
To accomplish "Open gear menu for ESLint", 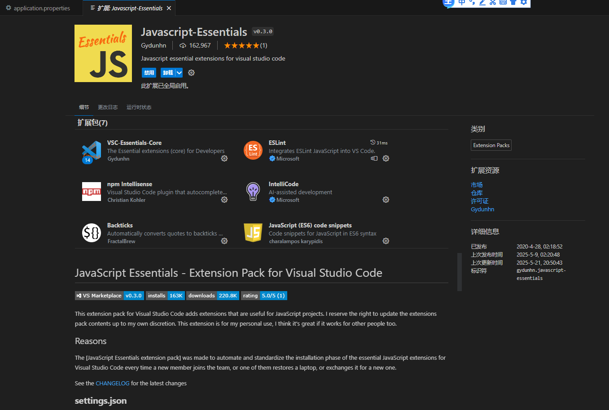I will 386,158.
